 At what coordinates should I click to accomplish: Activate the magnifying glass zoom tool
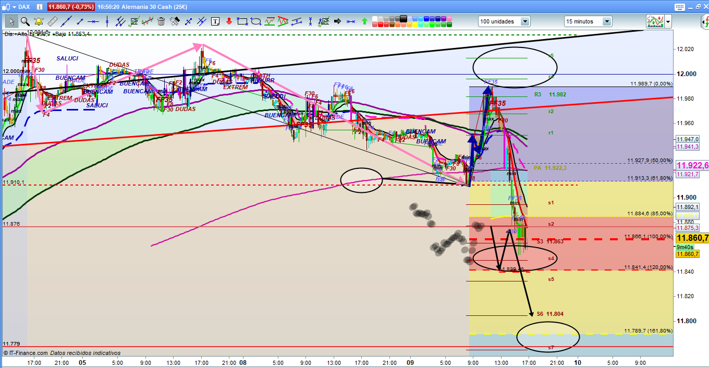coord(25,21)
